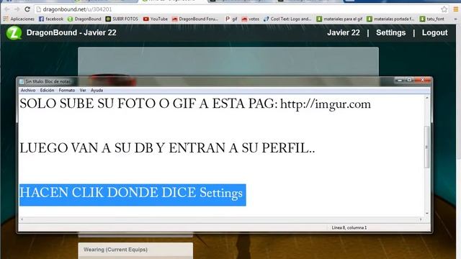Click the DragonBound - Javier 22 title

pyautogui.click(x=71, y=32)
